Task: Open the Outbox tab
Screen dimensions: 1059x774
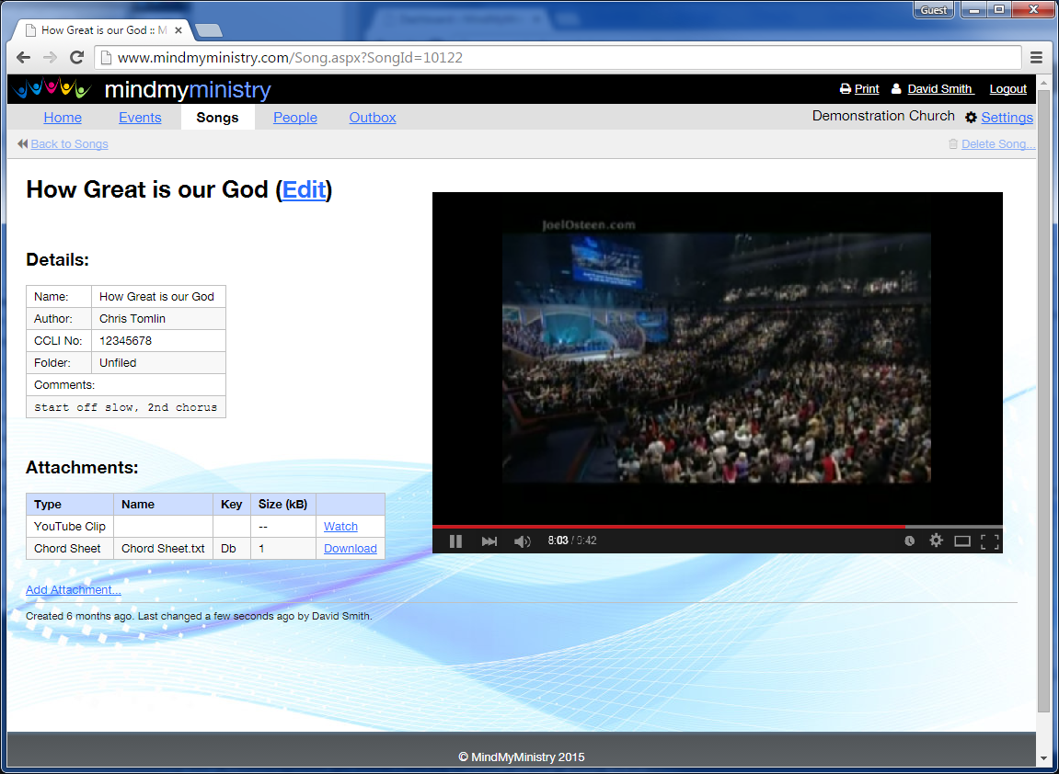Action: (x=372, y=118)
